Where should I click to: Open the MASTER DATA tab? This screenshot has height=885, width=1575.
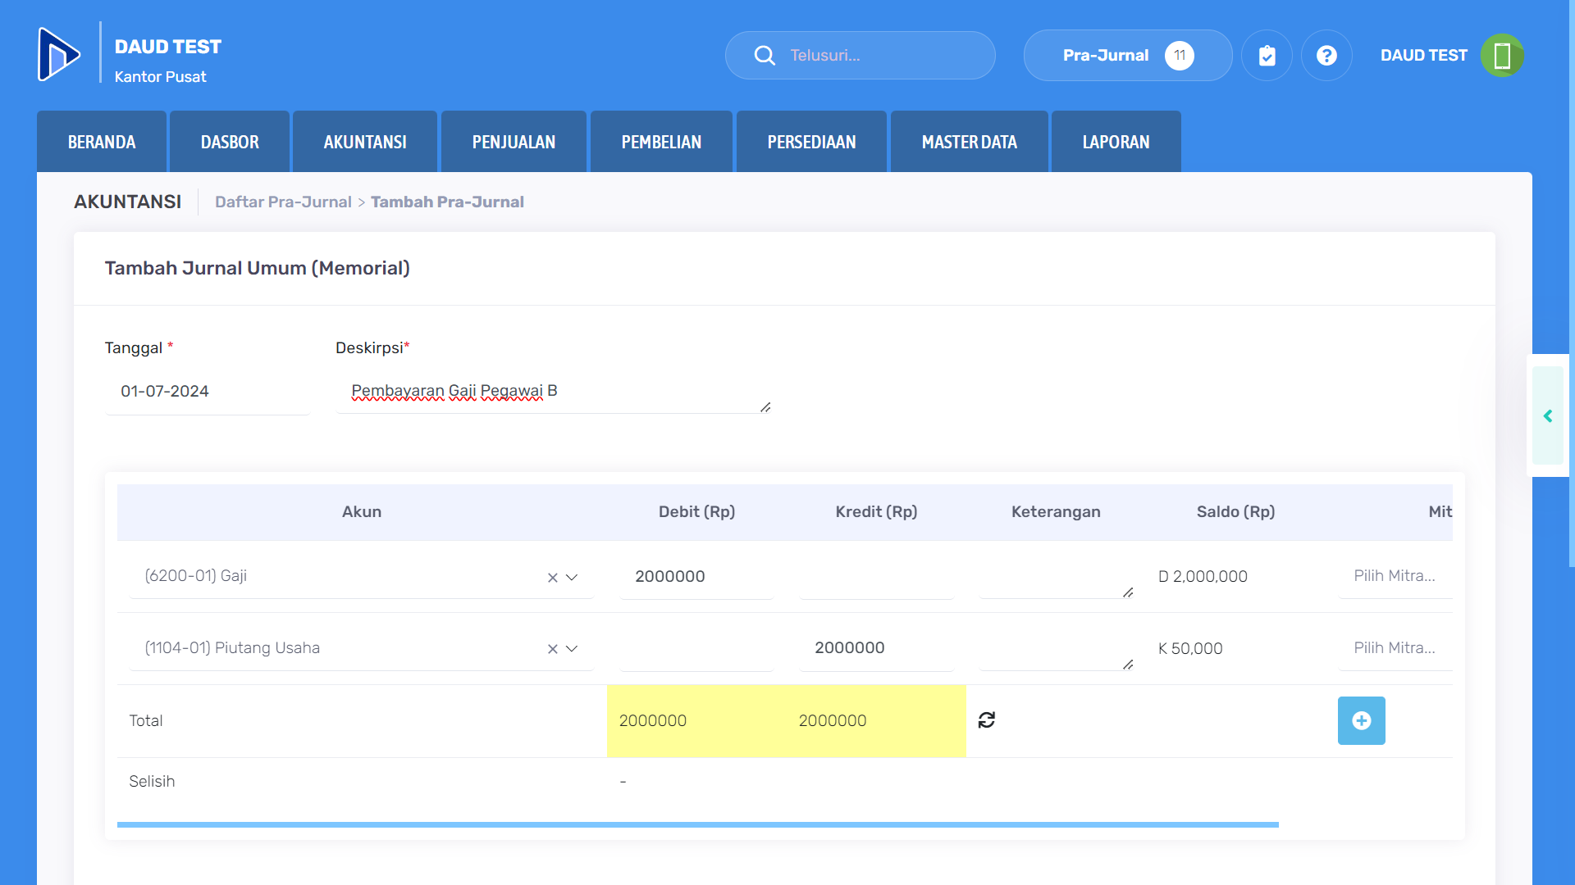coord(969,142)
